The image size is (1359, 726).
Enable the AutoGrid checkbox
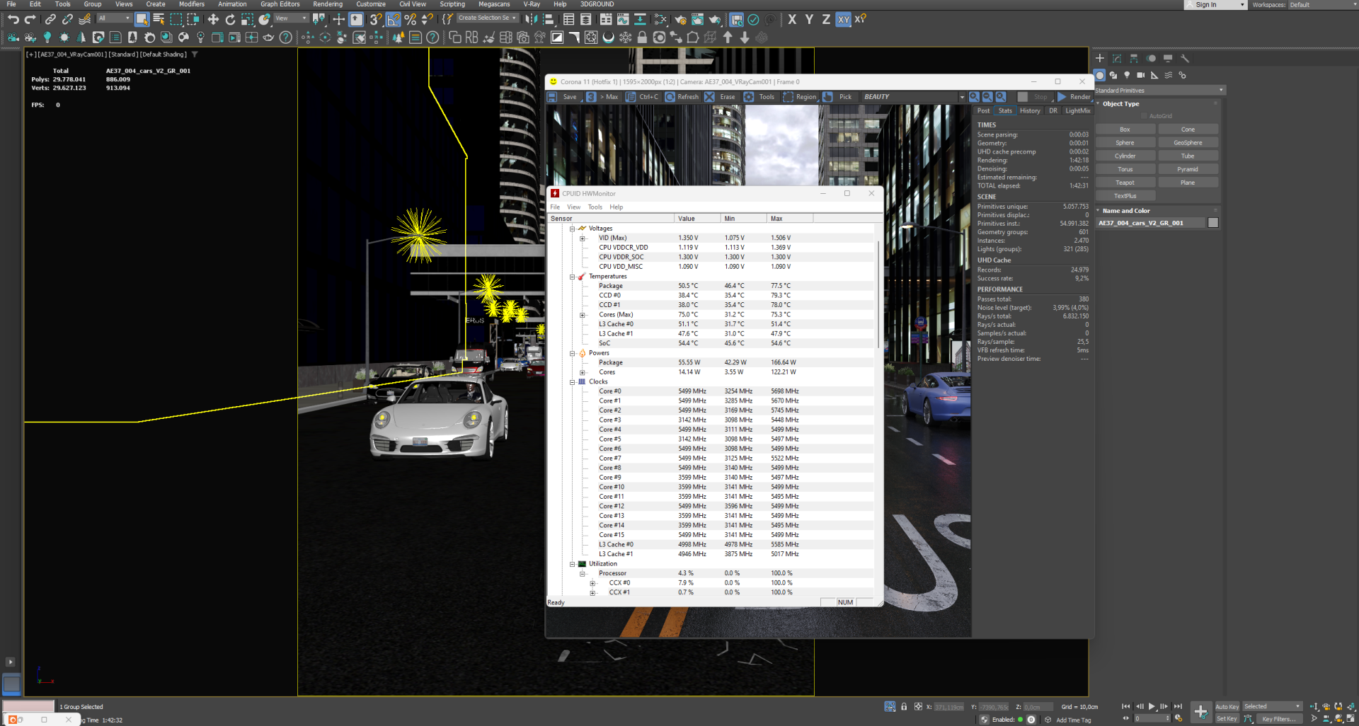tap(1144, 116)
